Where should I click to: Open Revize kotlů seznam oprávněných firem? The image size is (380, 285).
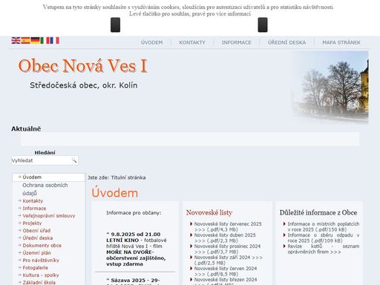point(324,249)
